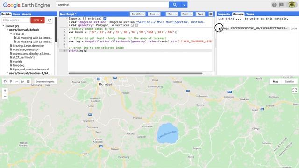Open the feedback speech-bubble icon
Viewport: 299px width, 168px height.
[x=281, y=5]
